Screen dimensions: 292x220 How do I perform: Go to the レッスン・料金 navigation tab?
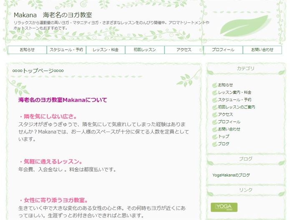pos(106,50)
